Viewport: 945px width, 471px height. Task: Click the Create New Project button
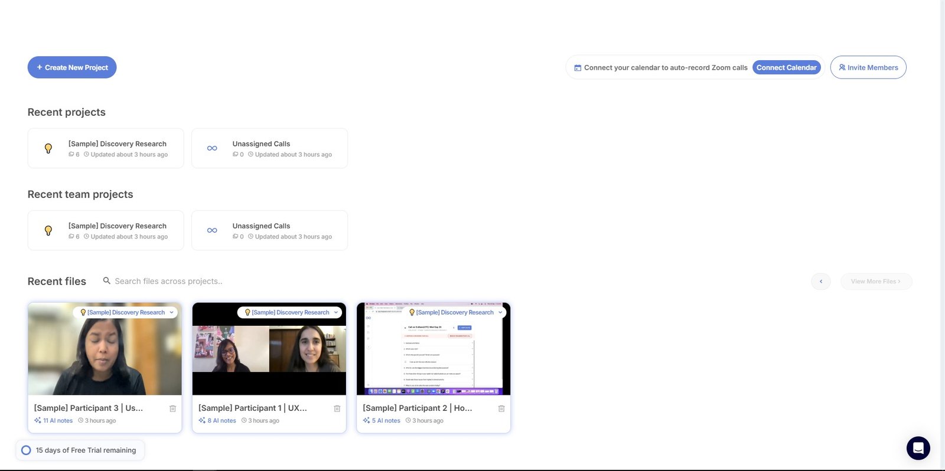[72, 67]
